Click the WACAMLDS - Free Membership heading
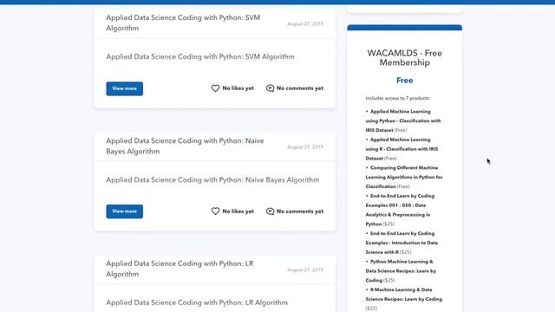Image resolution: width=555 pixels, height=312 pixels. (x=405, y=58)
